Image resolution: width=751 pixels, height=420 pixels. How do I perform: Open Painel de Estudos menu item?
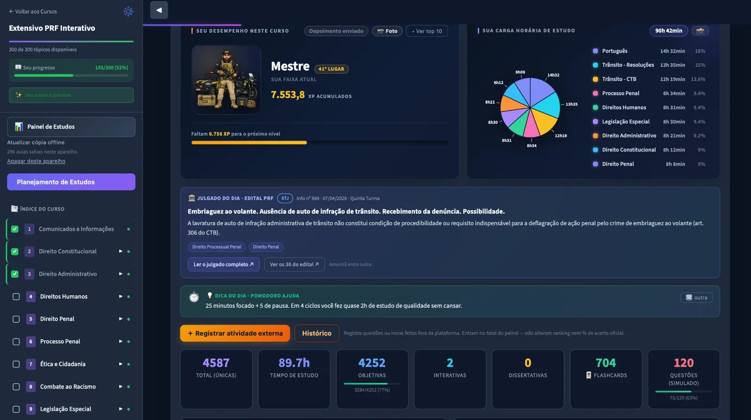(71, 127)
